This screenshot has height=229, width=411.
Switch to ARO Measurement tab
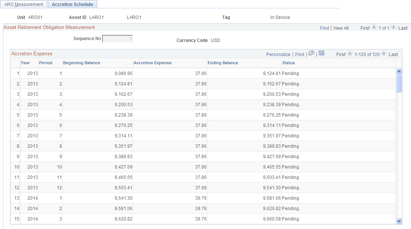(24, 4)
